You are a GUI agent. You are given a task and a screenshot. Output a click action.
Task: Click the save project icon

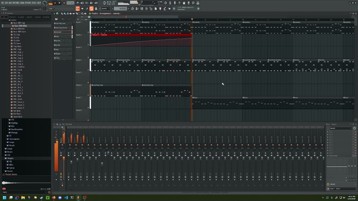coord(184,3)
